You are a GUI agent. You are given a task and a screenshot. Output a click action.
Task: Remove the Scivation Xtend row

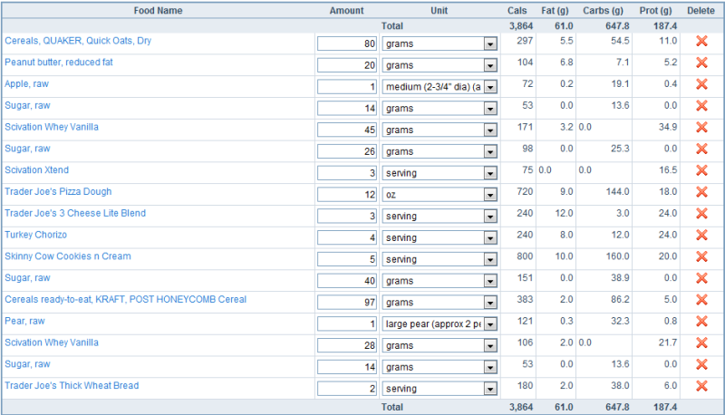(x=701, y=170)
